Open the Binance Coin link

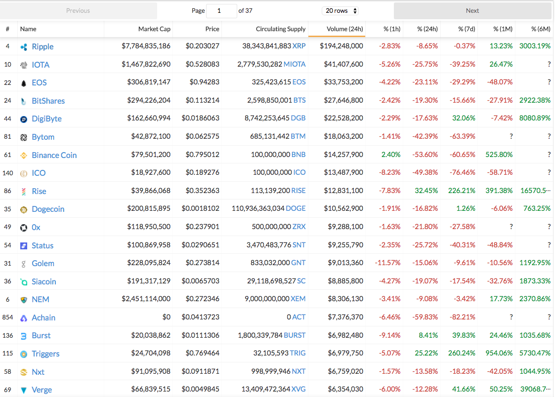click(54, 155)
